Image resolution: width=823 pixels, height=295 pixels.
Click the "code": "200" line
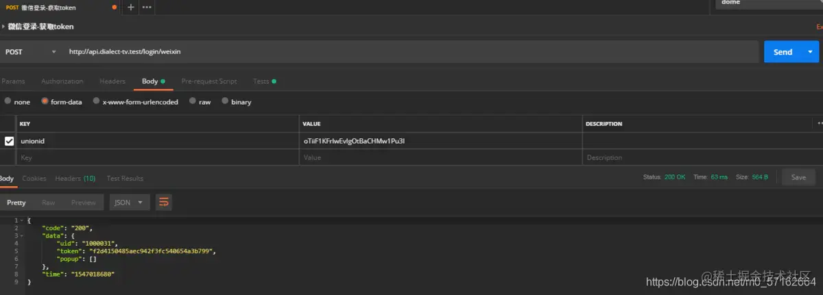click(x=67, y=228)
